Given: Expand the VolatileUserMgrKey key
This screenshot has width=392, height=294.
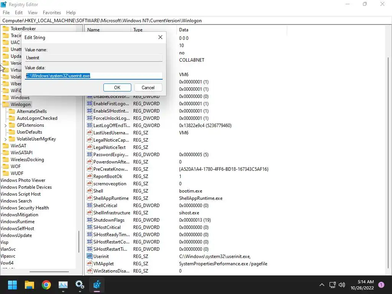Looking at the screenshot, I should tap(5, 139).
